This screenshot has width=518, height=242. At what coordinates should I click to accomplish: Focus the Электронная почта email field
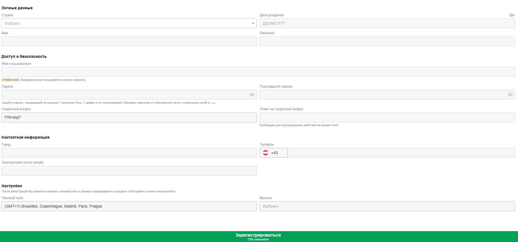tap(129, 171)
